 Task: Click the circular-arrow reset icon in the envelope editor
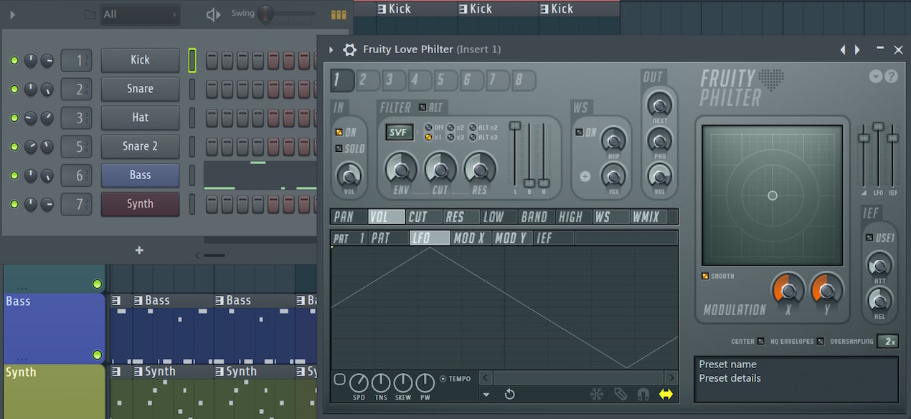click(x=510, y=394)
